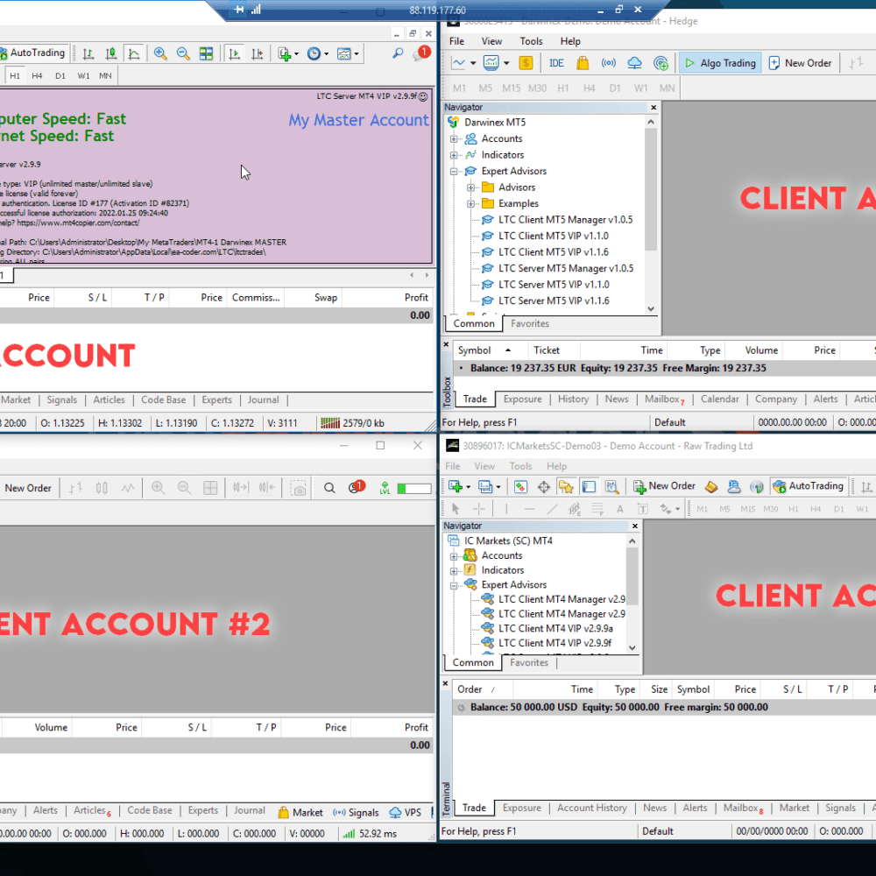Image resolution: width=876 pixels, height=876 pixels.
Task: Click the LVL icon in client account #2 toolbar
Action: coord(385,488)
